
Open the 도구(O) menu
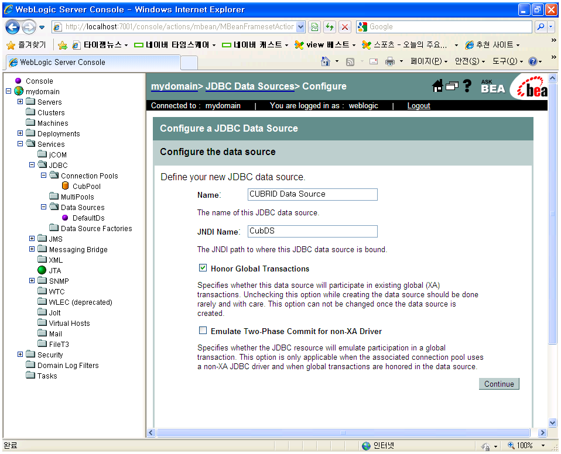(508, 61)
